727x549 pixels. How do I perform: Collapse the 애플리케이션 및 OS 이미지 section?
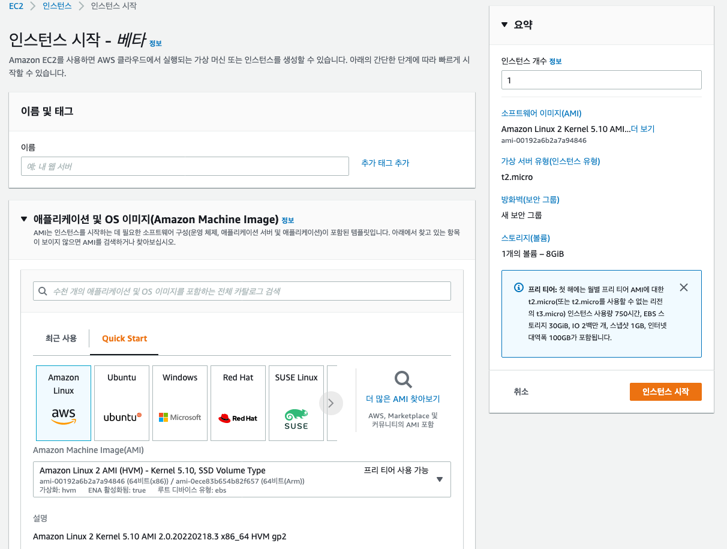[24, 219]
